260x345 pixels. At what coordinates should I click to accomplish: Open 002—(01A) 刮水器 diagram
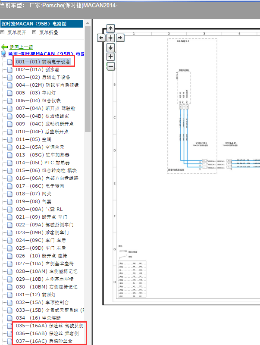pyautogui.click(x=38, y=69)
